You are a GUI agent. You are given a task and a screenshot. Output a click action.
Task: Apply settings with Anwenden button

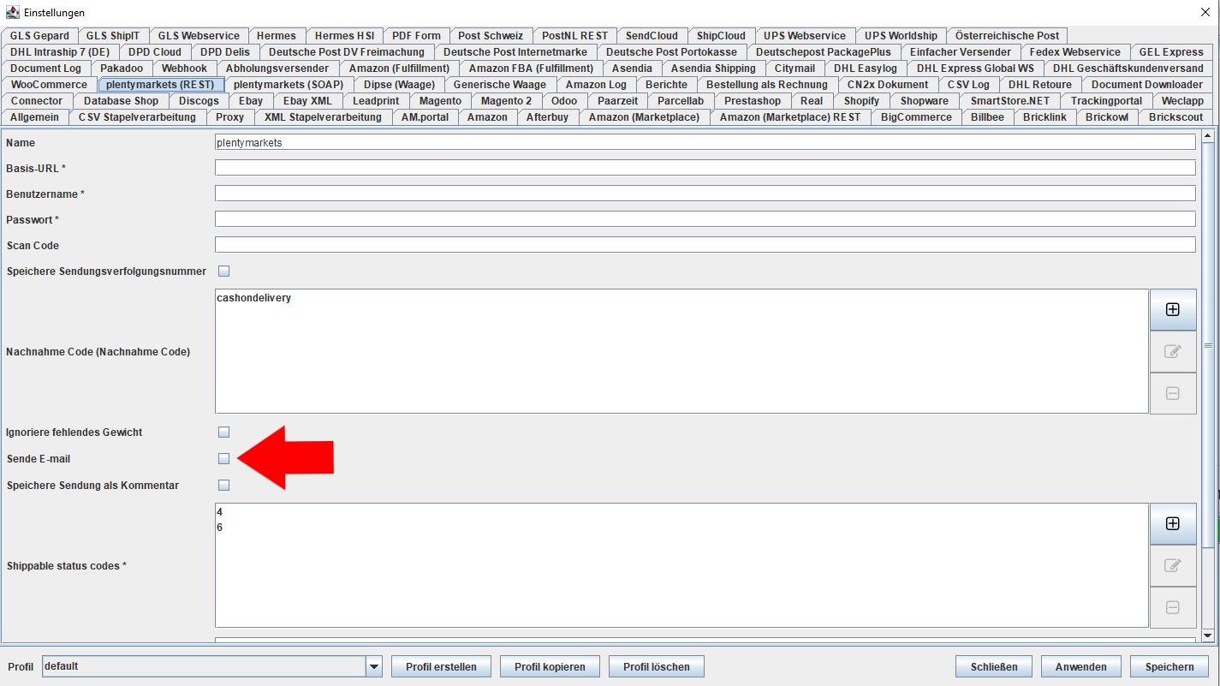(x=1081, y=666)
